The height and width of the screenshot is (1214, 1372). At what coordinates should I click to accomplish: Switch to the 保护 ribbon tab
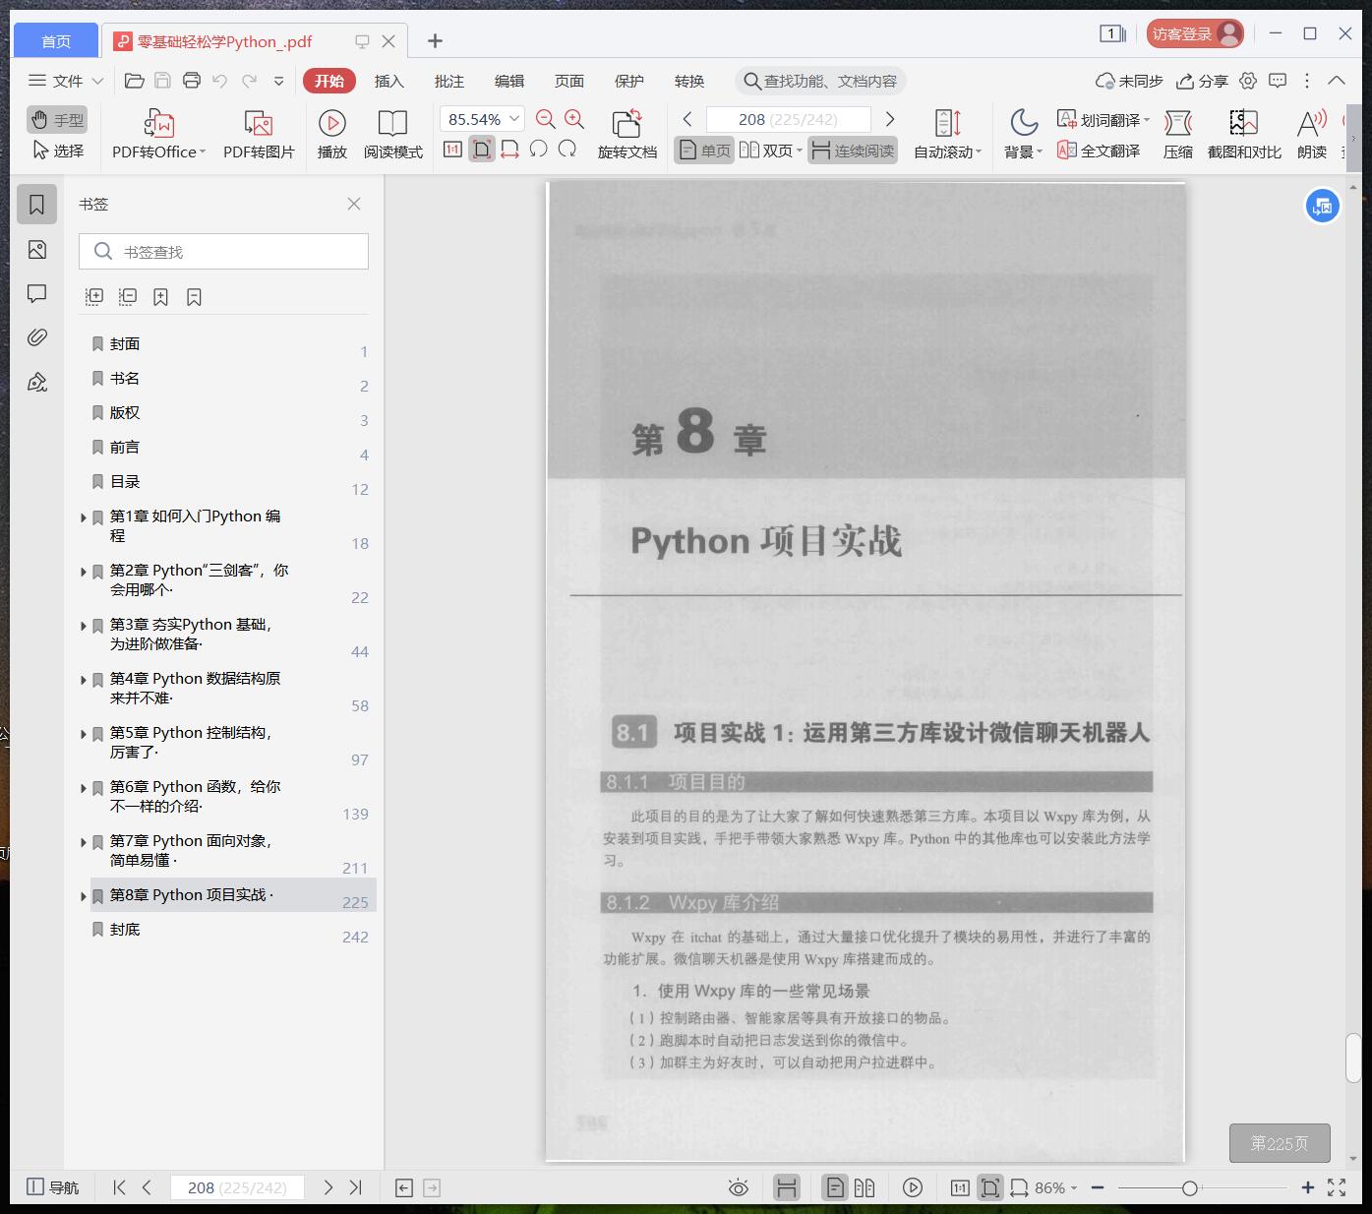(x=629, y=81)
